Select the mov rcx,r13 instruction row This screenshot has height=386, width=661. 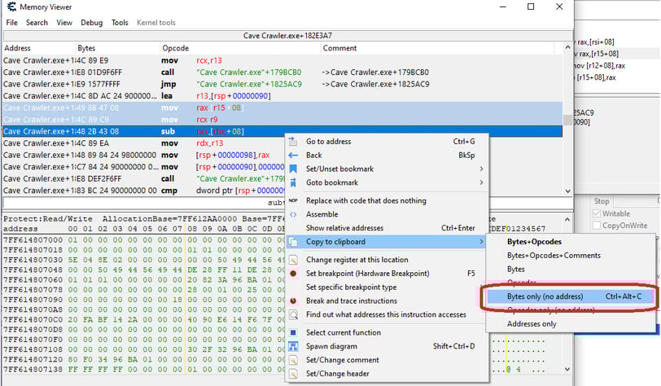[x=282, y=60]
